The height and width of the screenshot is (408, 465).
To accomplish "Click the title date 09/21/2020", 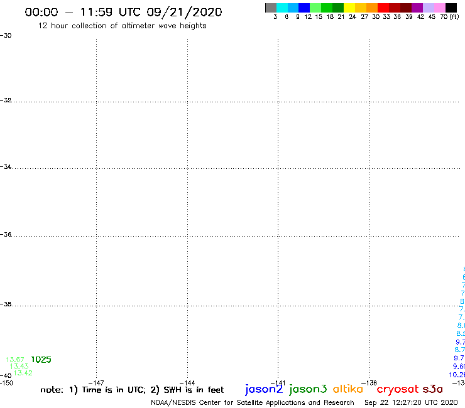I will (x=184, y=13).
